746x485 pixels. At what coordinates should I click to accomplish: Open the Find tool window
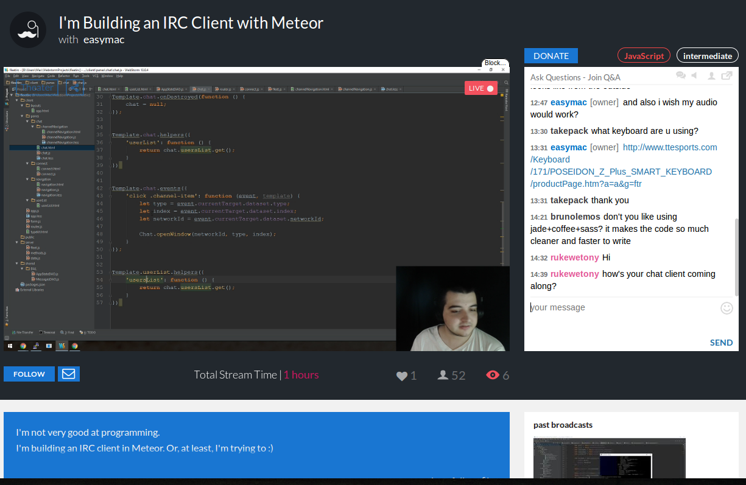[67, 332]
